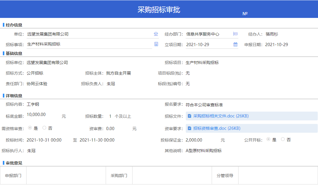Click the 项目标段(包) value 无
This screenshot has height=185, width=318.
click(x=188, y=73)
